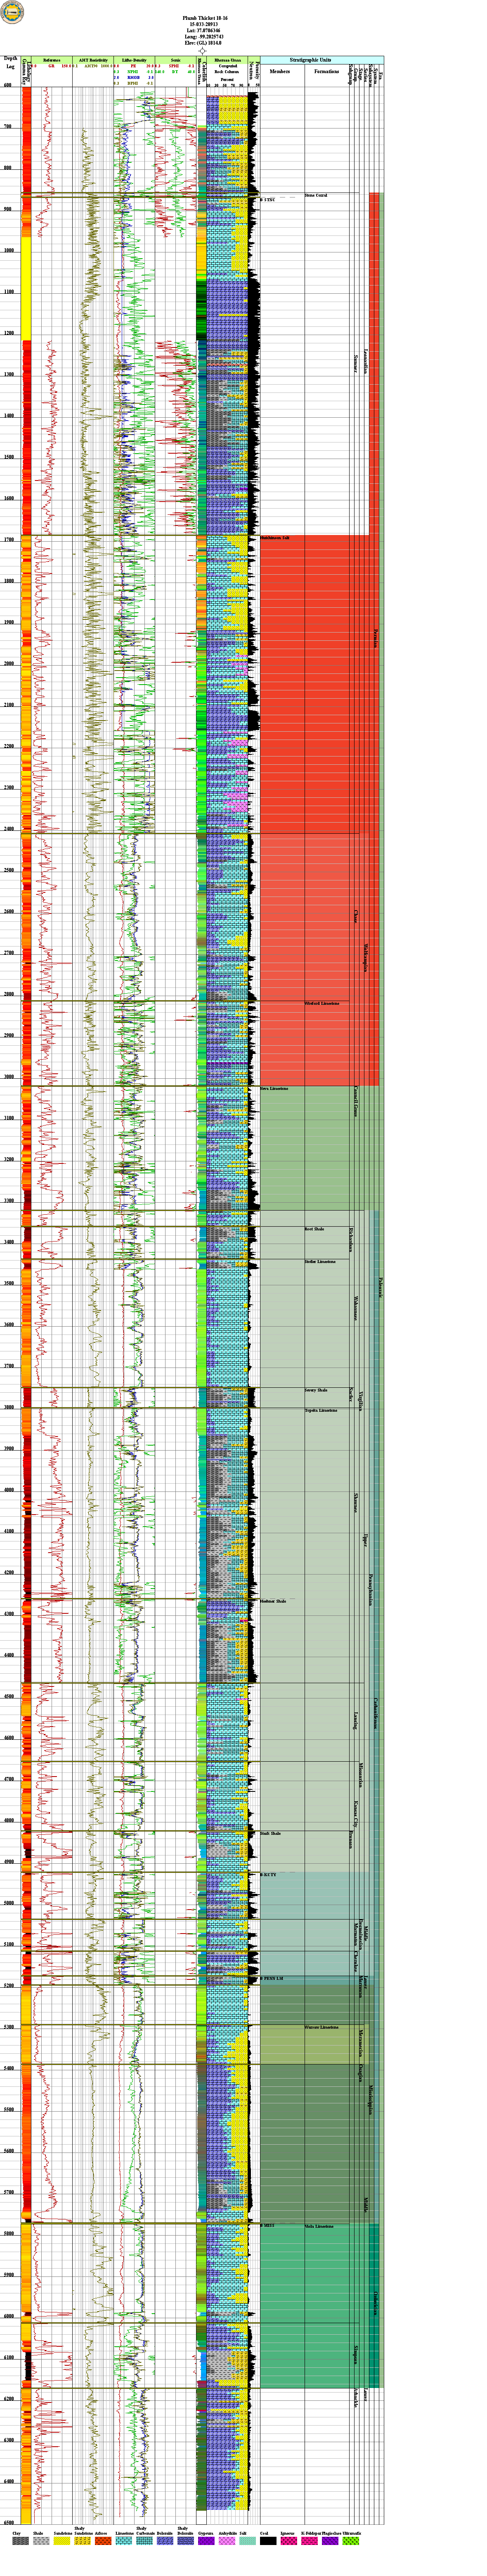The height and width of the screenshot is (2576, 487).
Task: Click the "Topeka Limestone" formation label
Action: [x=322, y=1410]
